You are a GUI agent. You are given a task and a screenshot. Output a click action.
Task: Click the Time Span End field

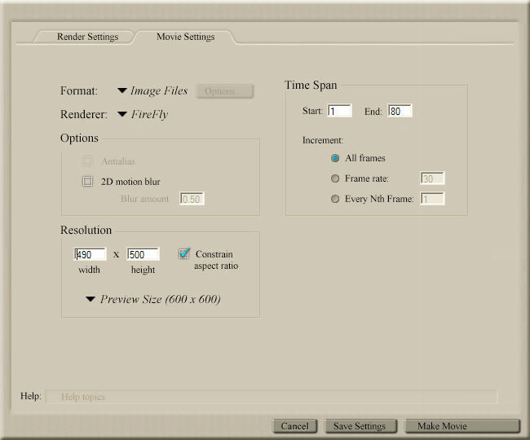pyautogui.click(x=400, y=111)
